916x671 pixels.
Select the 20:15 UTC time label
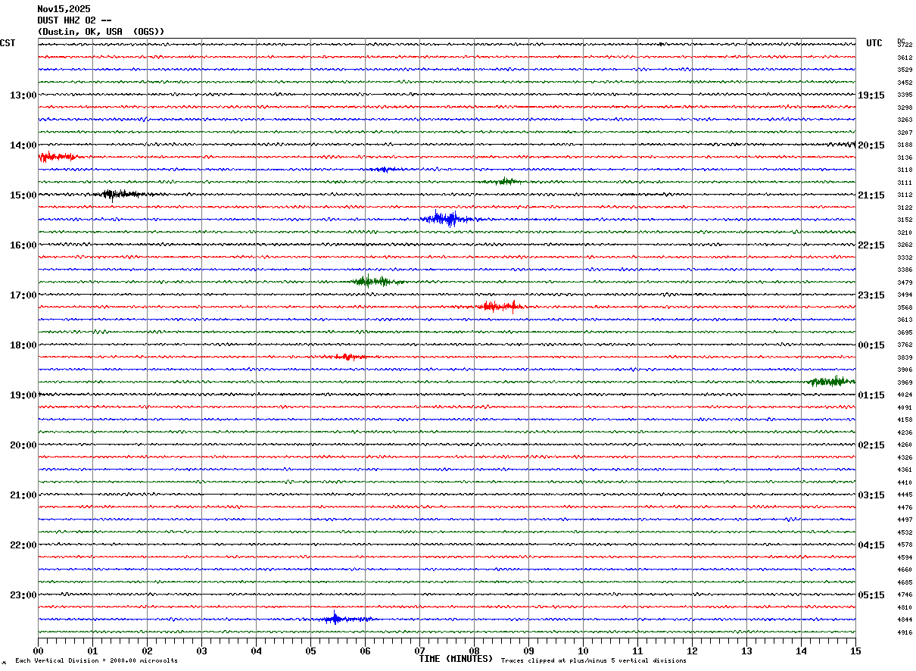(x=871, y=145)
